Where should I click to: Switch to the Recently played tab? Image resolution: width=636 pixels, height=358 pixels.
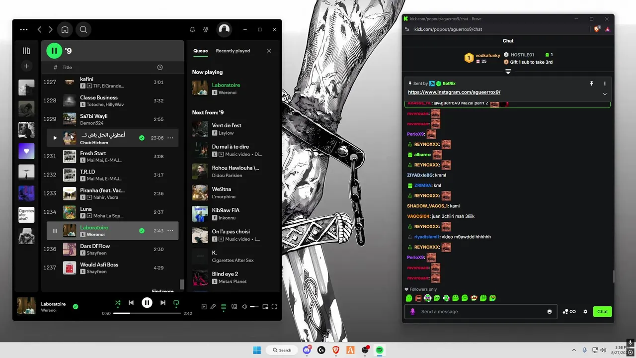(233, 51)
